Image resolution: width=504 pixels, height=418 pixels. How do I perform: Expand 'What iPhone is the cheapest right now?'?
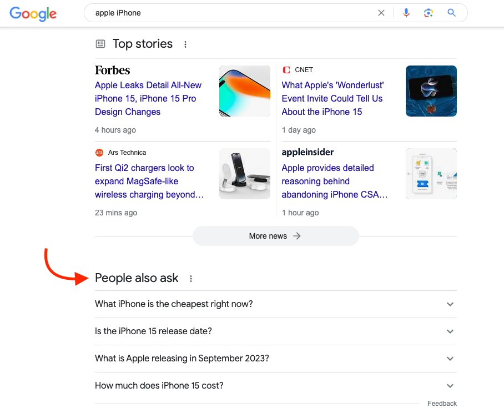click(276, 304)
